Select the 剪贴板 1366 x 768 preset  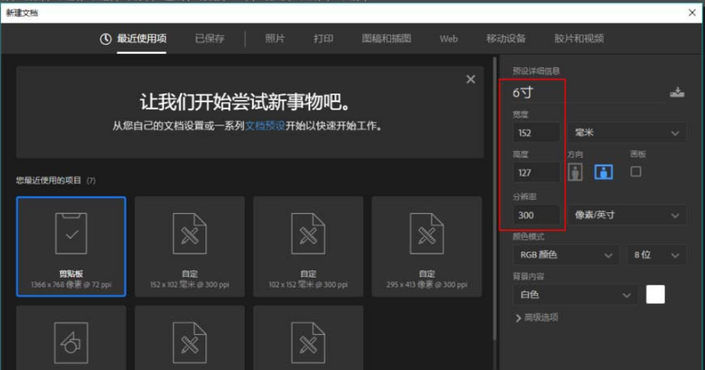click(x=71, y=246)
